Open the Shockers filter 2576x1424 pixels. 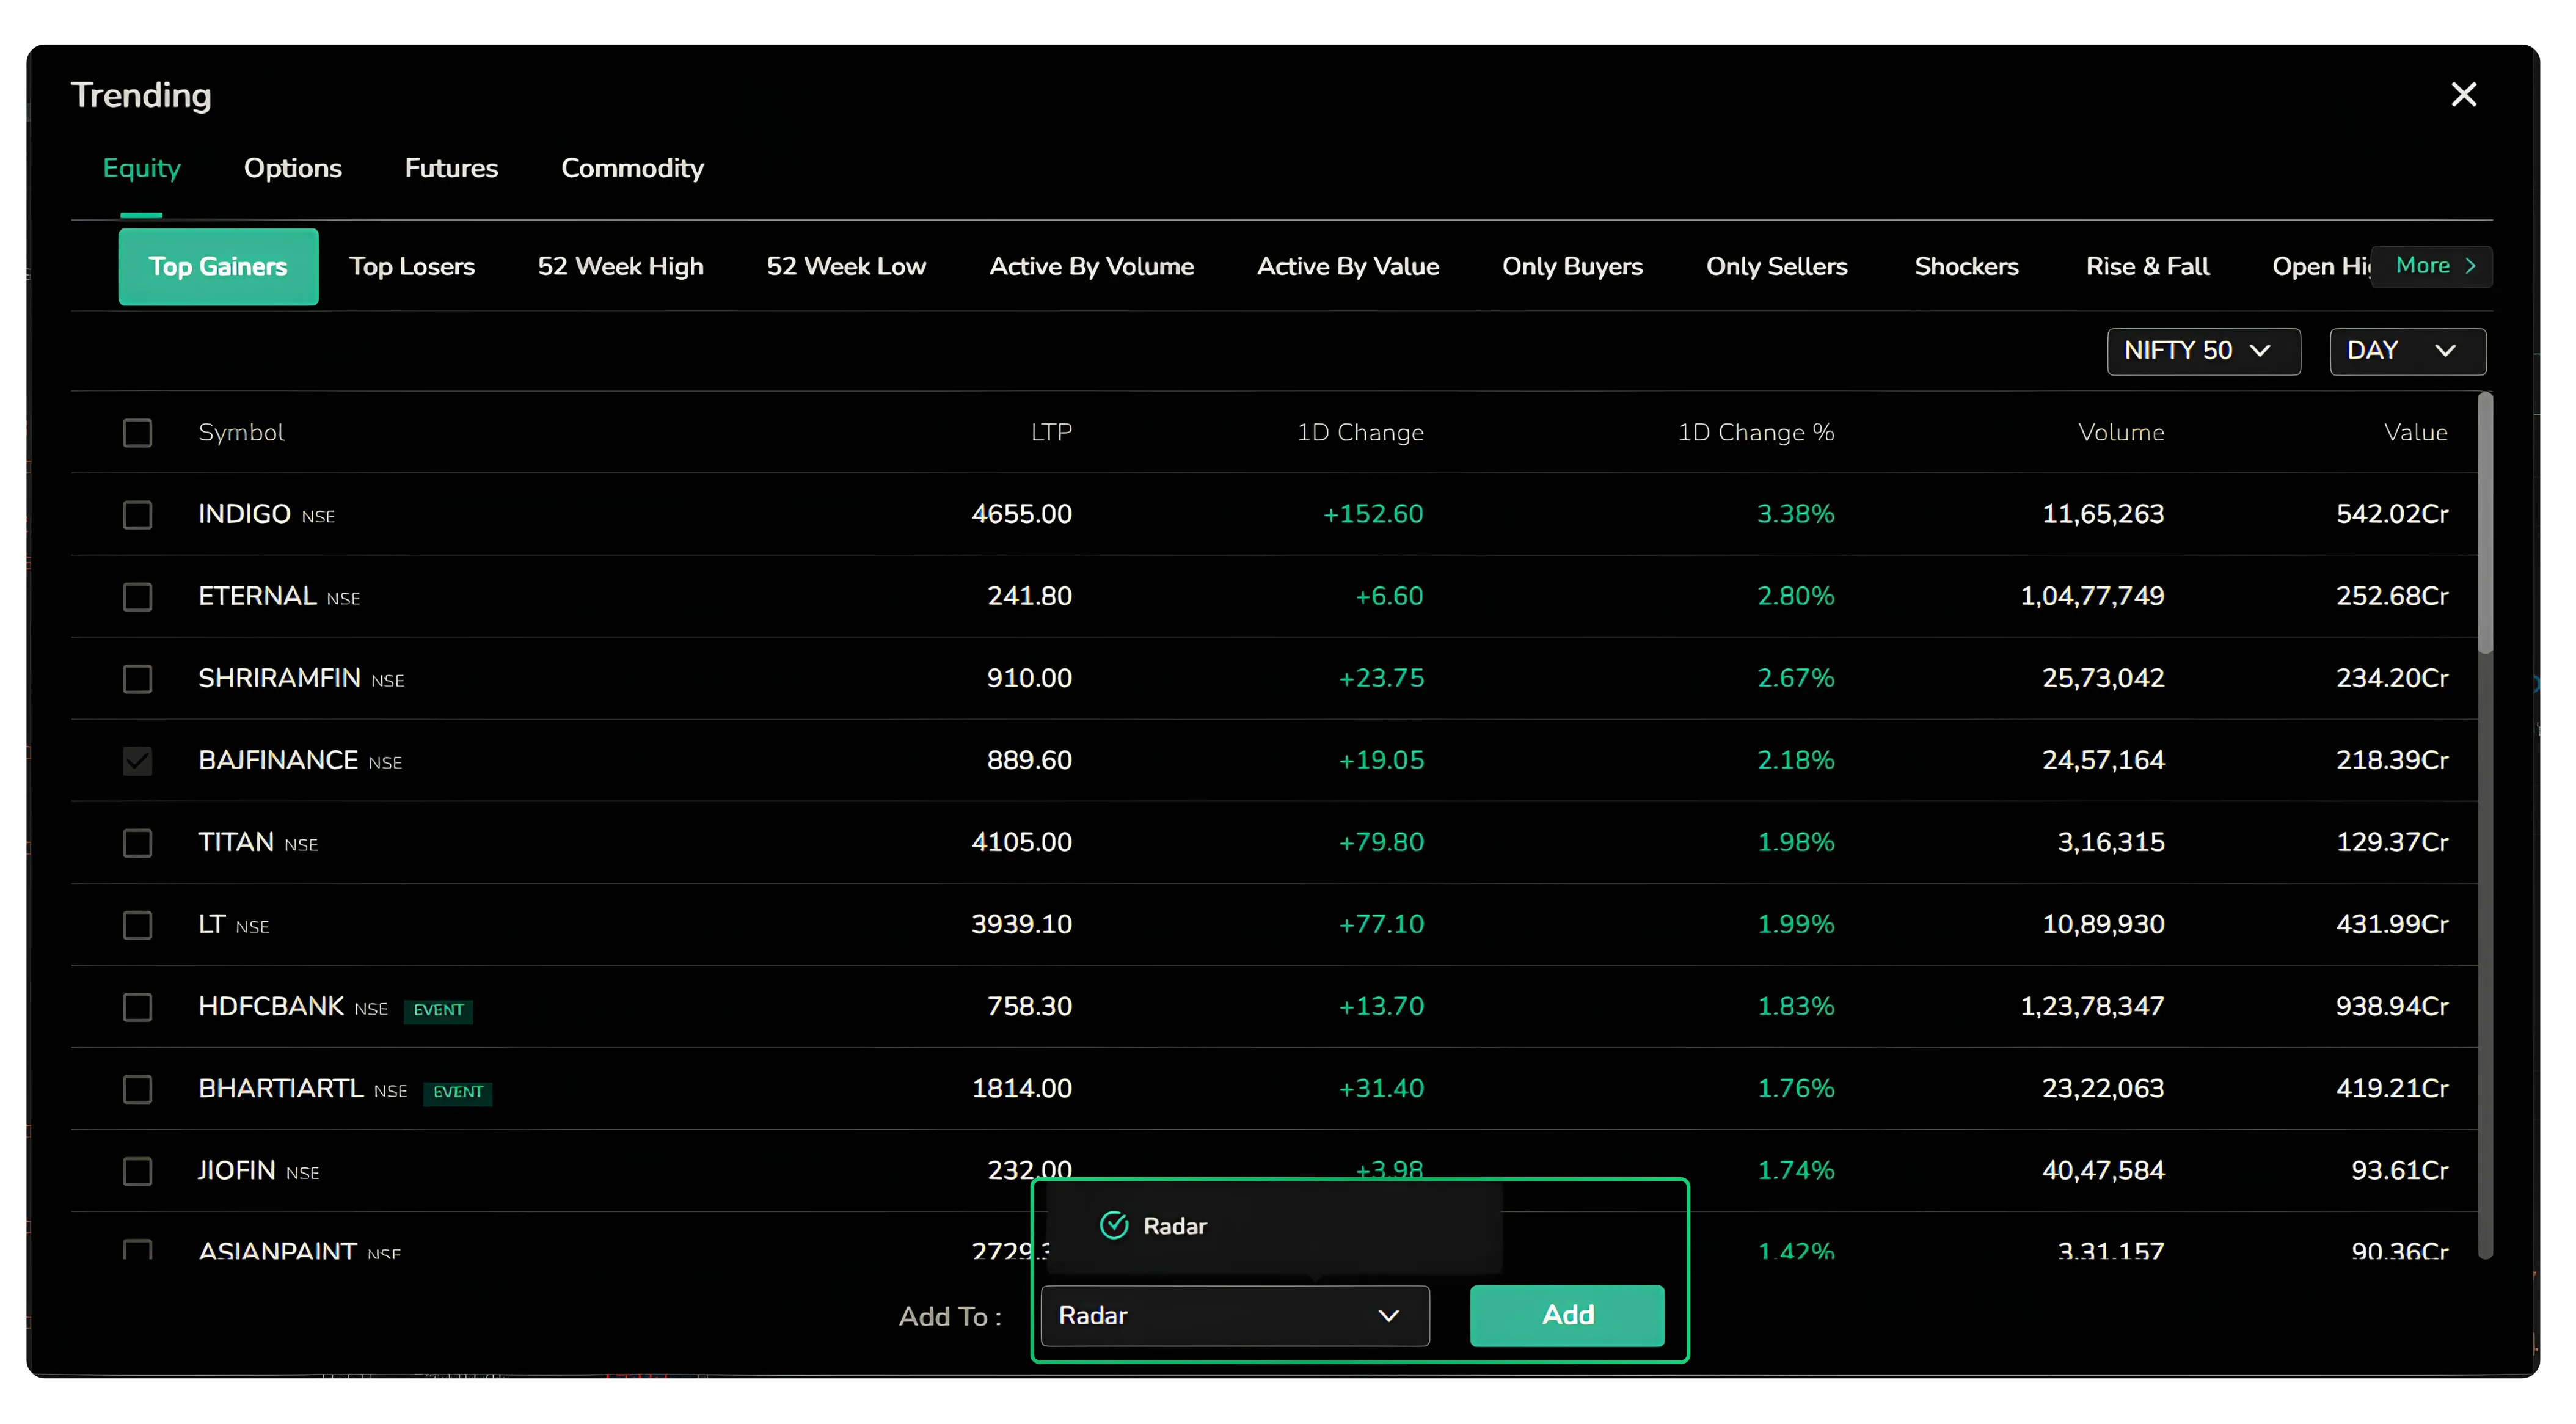click(x=1966, y=267)
